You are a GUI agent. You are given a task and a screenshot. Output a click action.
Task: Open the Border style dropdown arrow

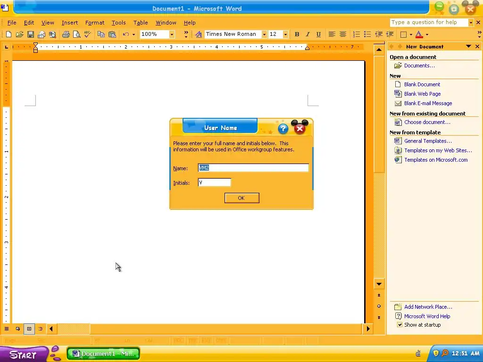[x=411, y=34]
